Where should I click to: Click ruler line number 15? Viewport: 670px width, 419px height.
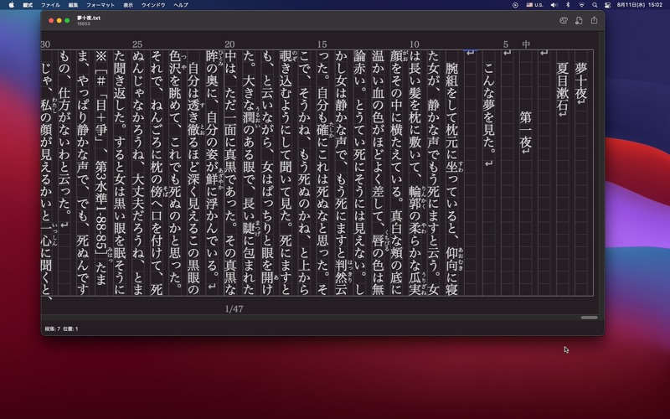pos(322,44)
